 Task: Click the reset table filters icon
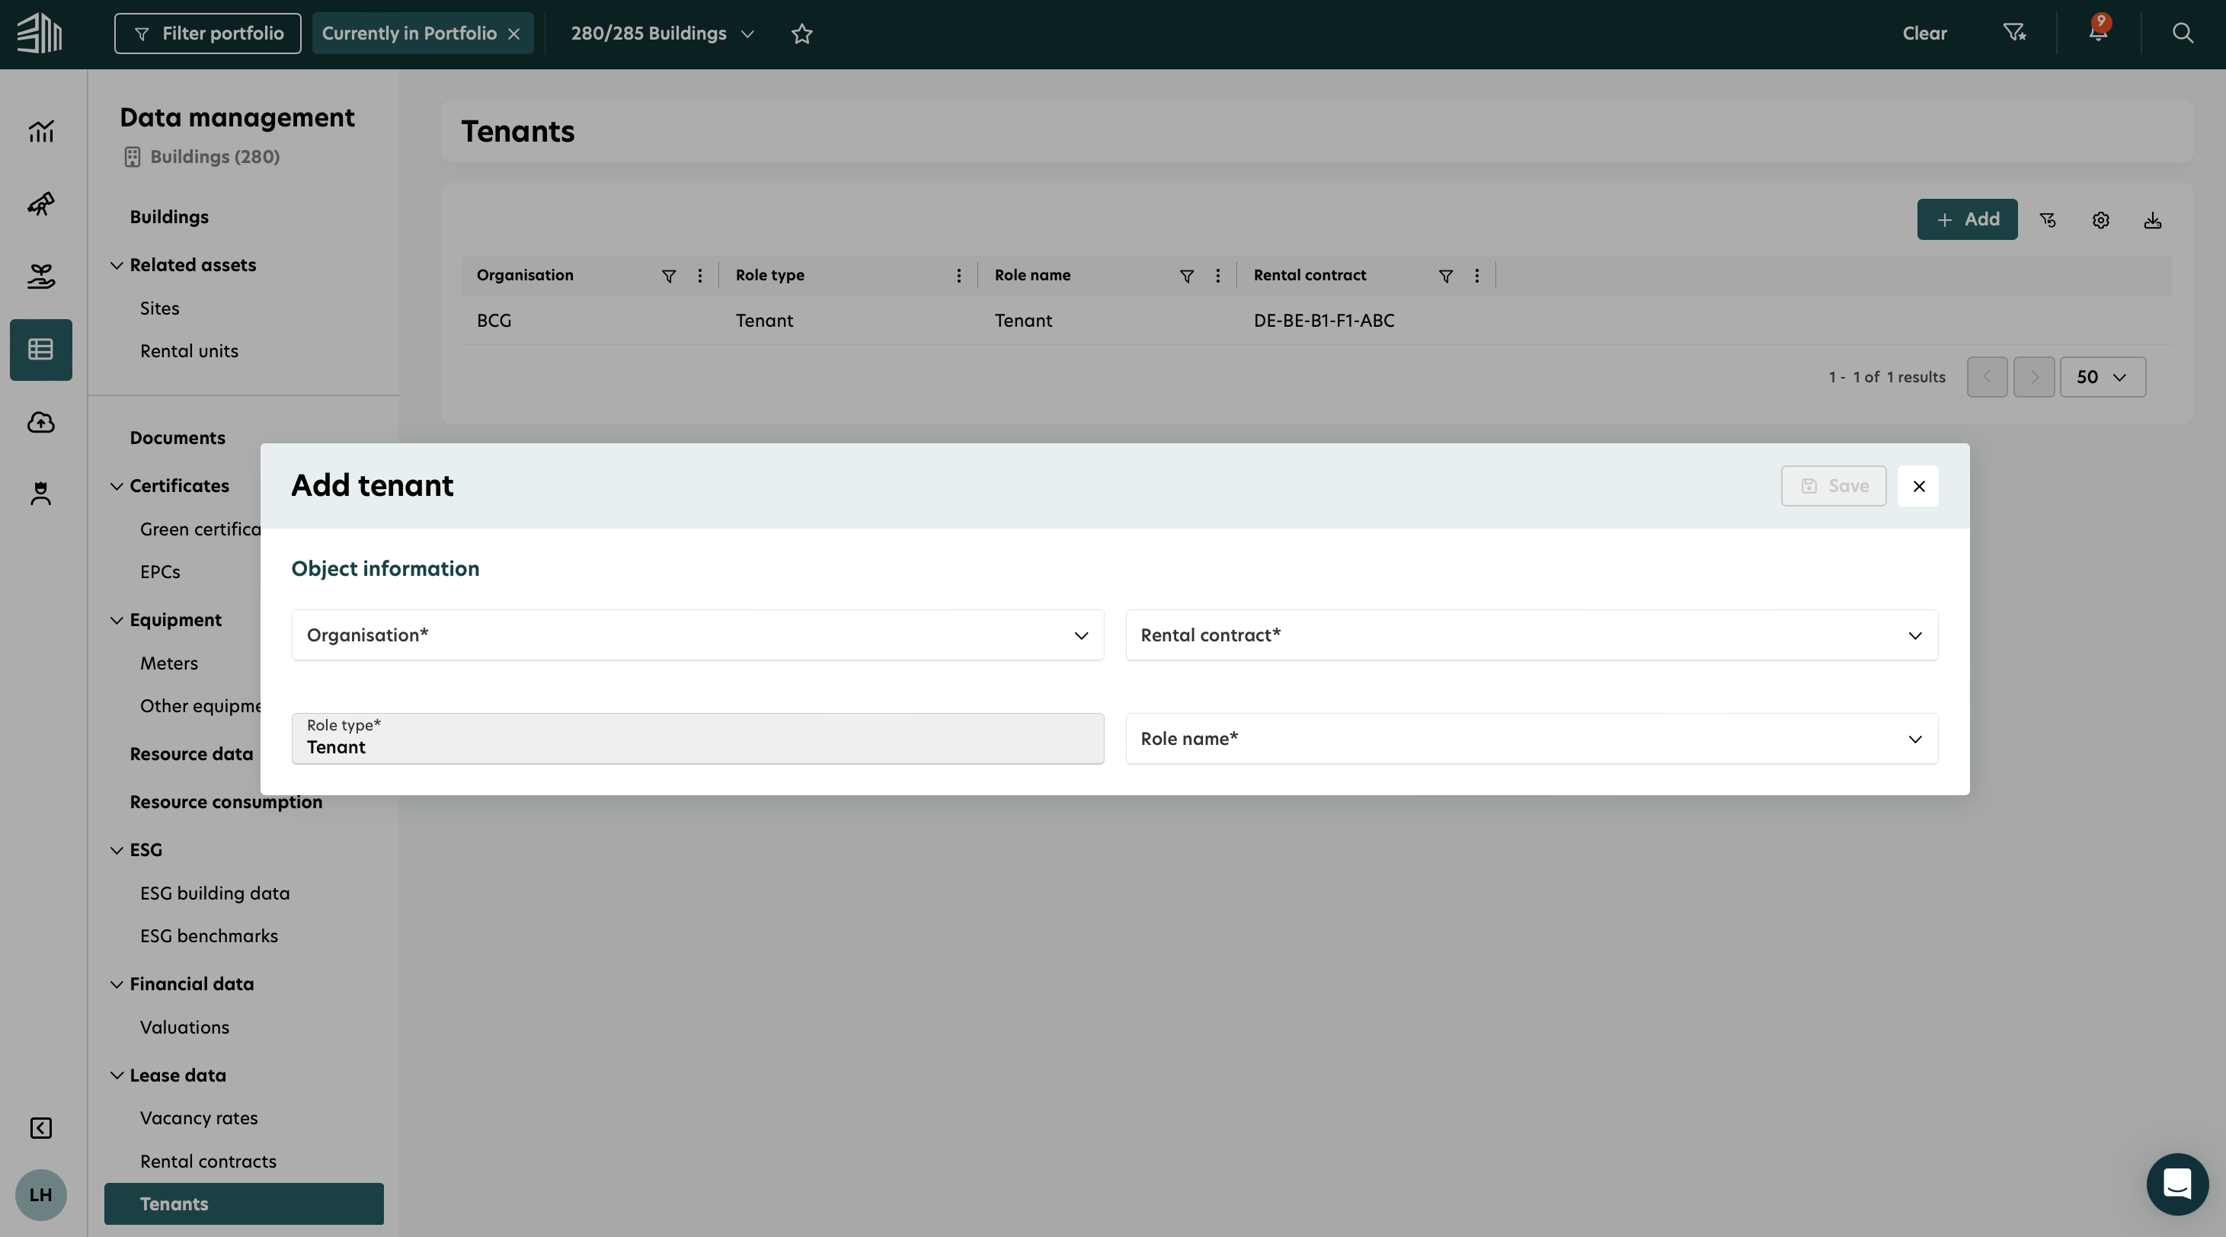[x=2048, y=220]
